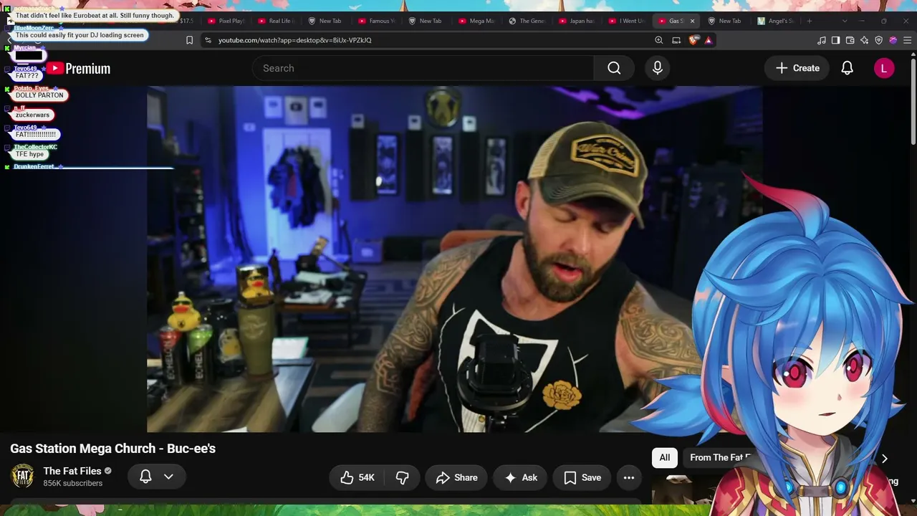Viewport: 917px width, 516px height.
Task: Start voice search with the microphone
Action: (658, 68)
